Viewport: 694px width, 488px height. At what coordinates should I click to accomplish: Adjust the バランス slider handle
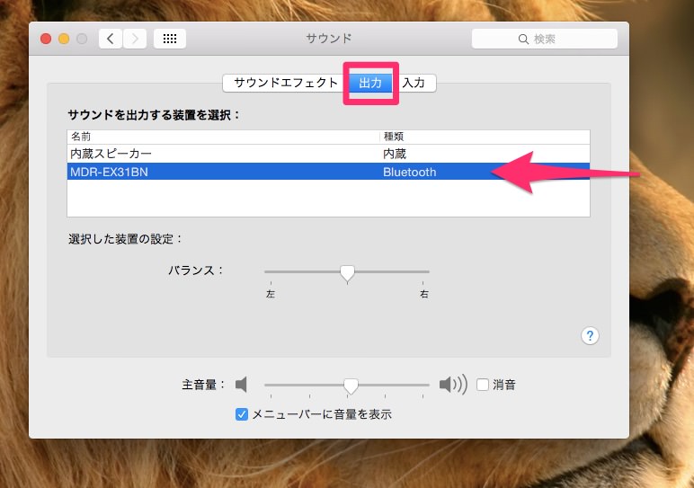tap(347, 273)
